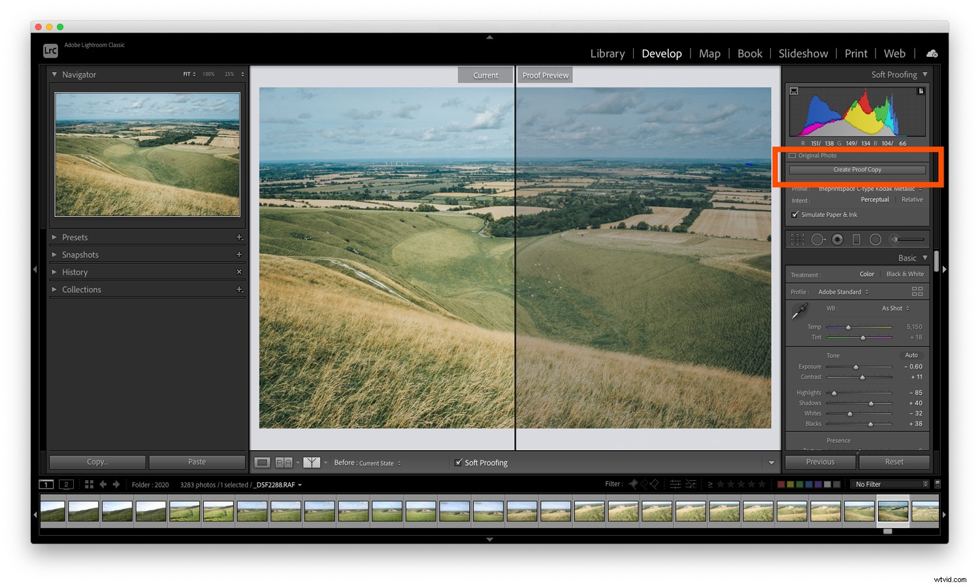Select the highlighted photo thumbnail in filmstrip

pos(892,512)
